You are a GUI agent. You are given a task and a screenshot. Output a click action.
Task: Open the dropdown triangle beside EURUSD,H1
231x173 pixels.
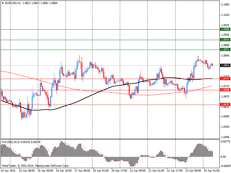pyautogui.click(x=3, y=3)
